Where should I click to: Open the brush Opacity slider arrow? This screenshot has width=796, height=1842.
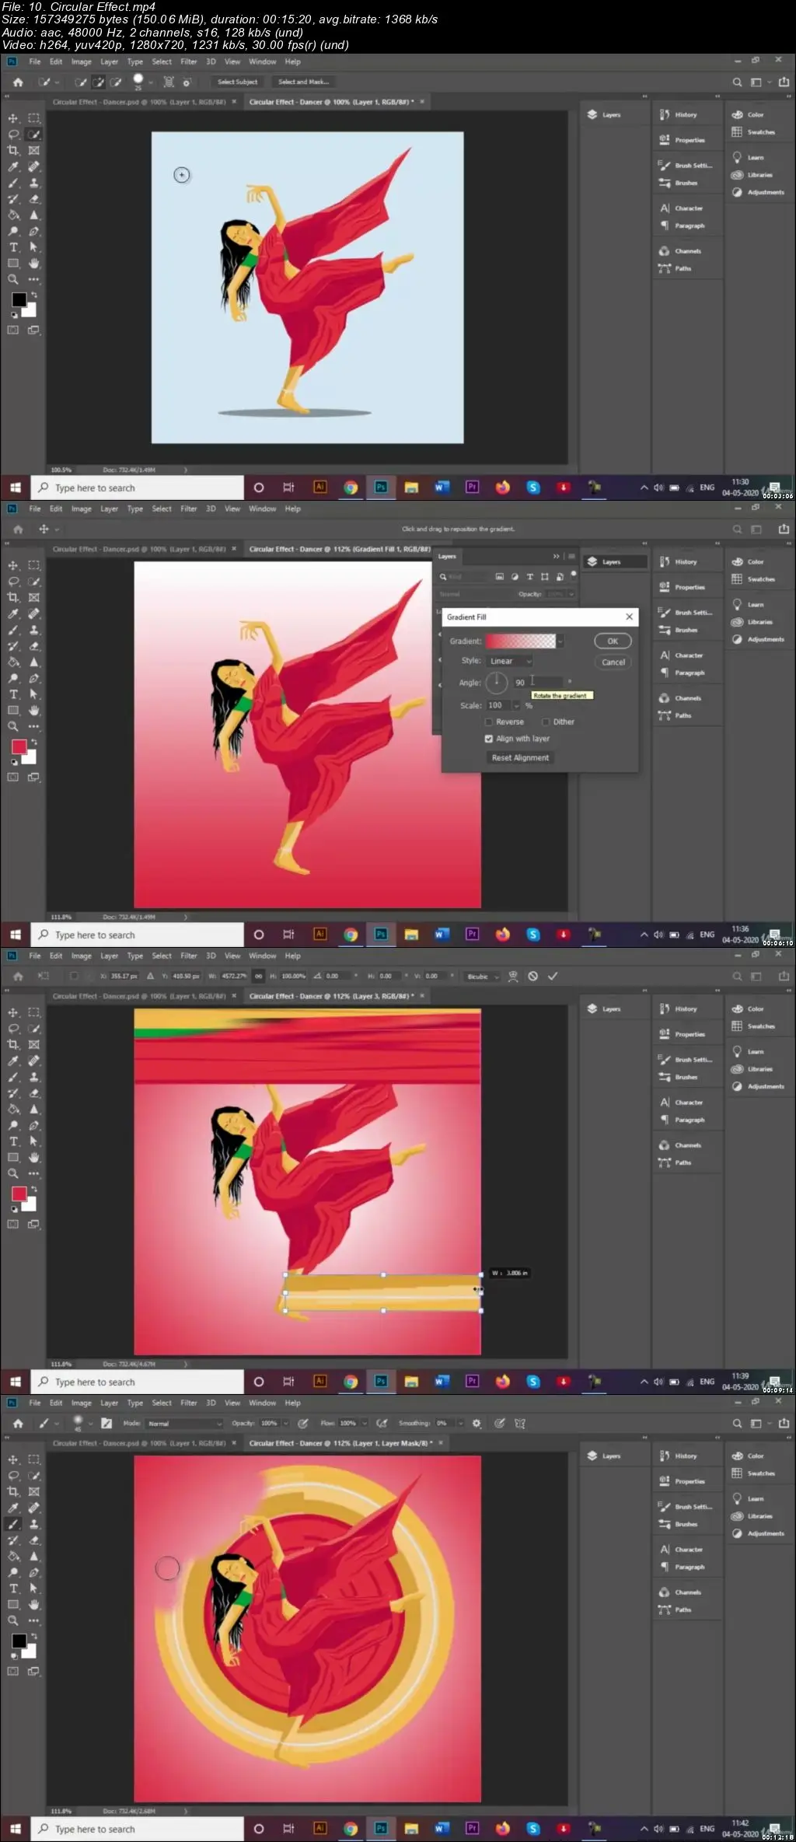point(285,1423)
